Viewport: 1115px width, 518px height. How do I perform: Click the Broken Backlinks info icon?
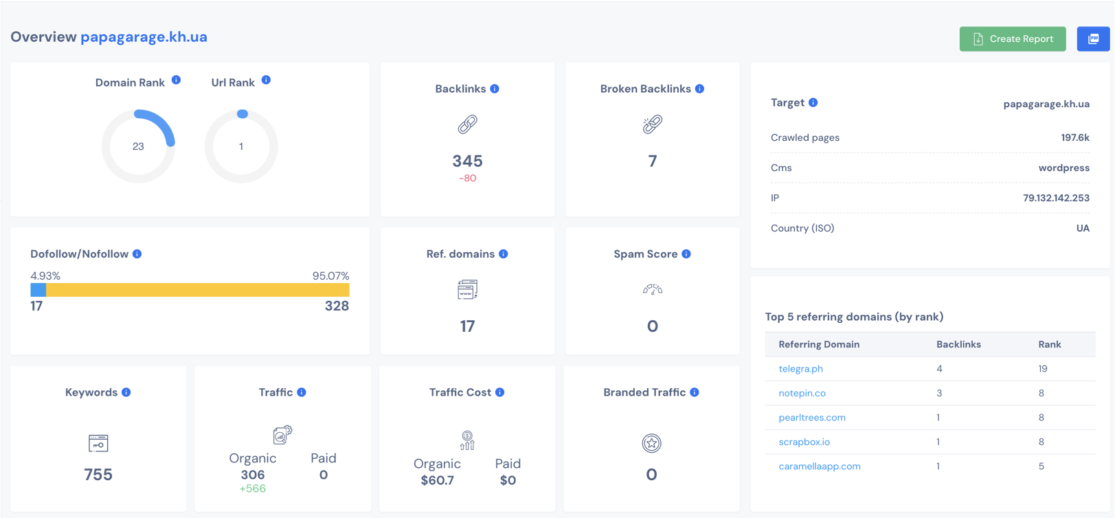click(699, 89)
